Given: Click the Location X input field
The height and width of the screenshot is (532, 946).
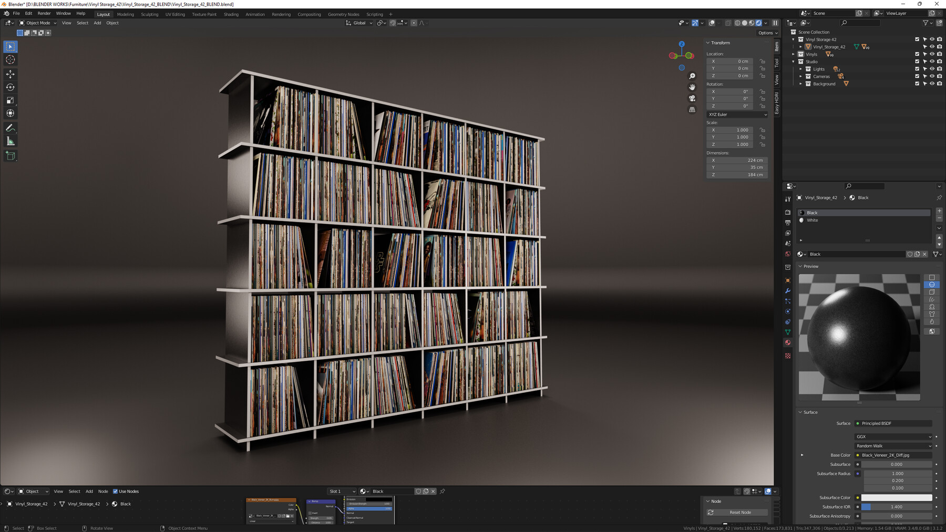Looking at the screenshot, I should 730,61.
